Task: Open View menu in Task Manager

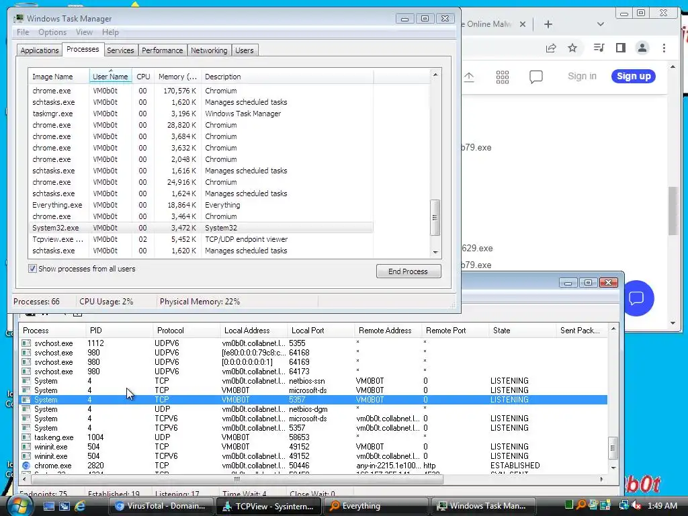Action: pos(84,32)
